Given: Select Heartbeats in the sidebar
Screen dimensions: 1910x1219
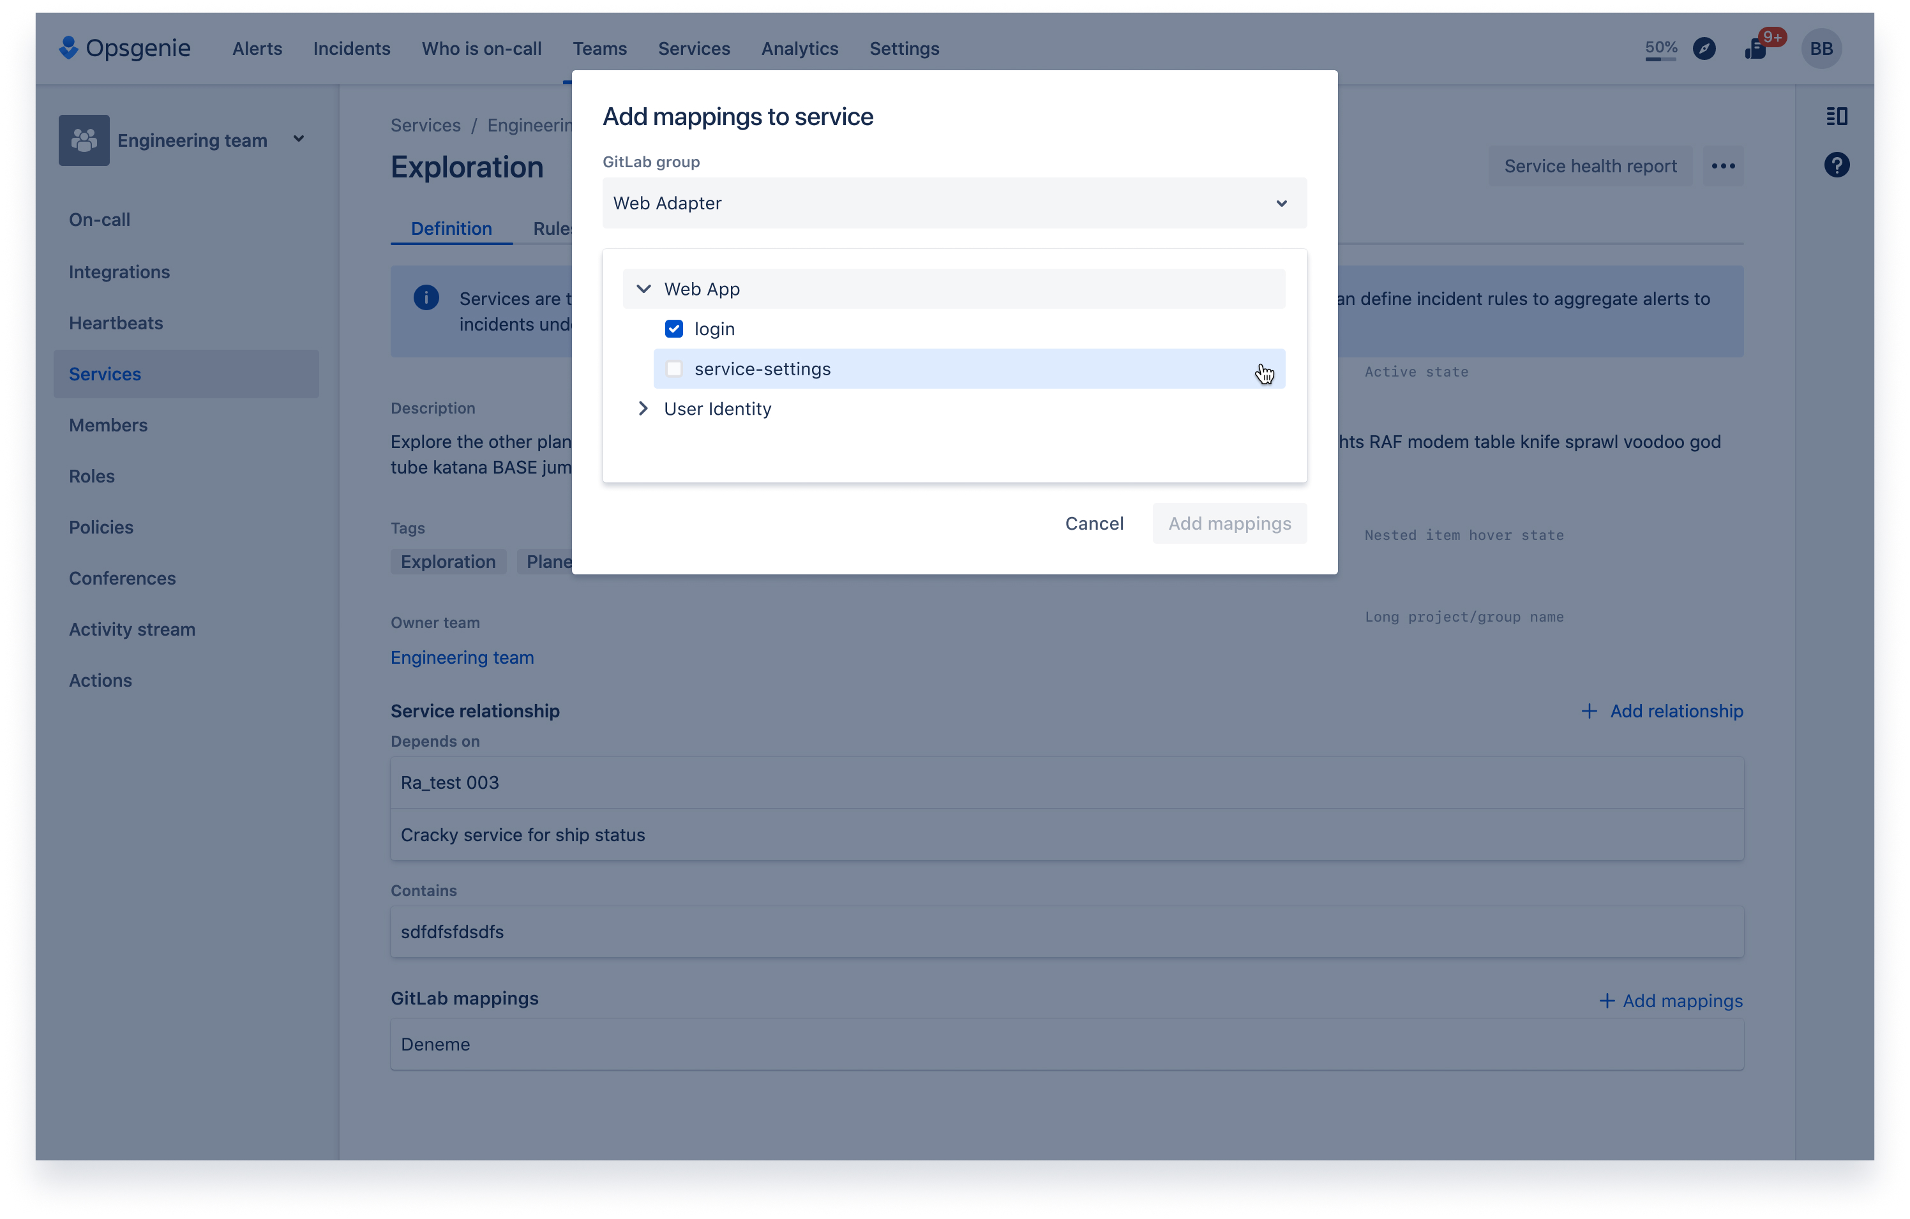Looking at the screenshot, I should pyautogui.click(x=116, y=323).
